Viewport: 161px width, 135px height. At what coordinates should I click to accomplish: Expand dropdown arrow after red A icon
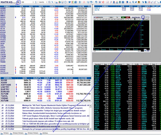point(86,2)
